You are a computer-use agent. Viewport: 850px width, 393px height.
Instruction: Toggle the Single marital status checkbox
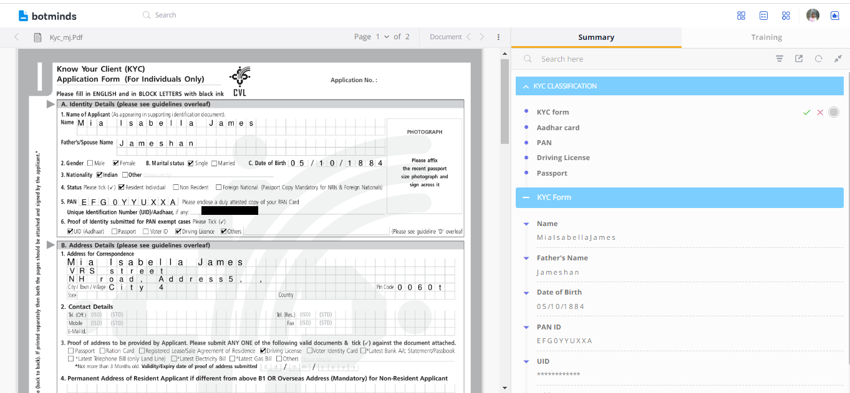[x=190, y=163]
